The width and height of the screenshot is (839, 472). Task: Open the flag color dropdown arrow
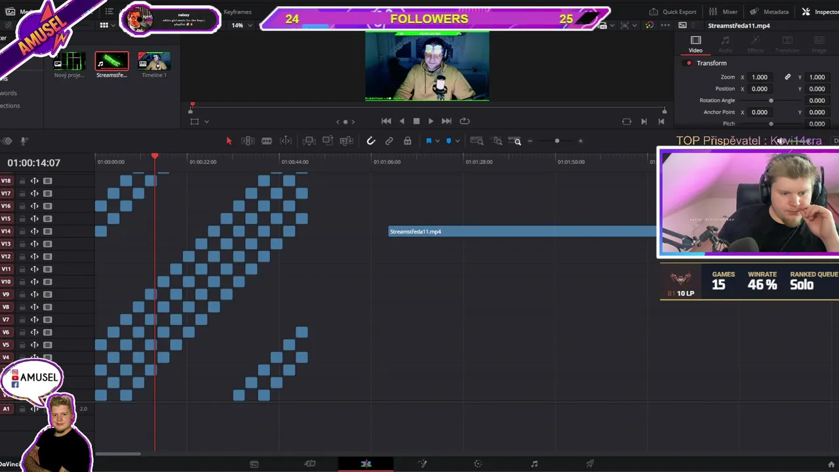[437, 141]
